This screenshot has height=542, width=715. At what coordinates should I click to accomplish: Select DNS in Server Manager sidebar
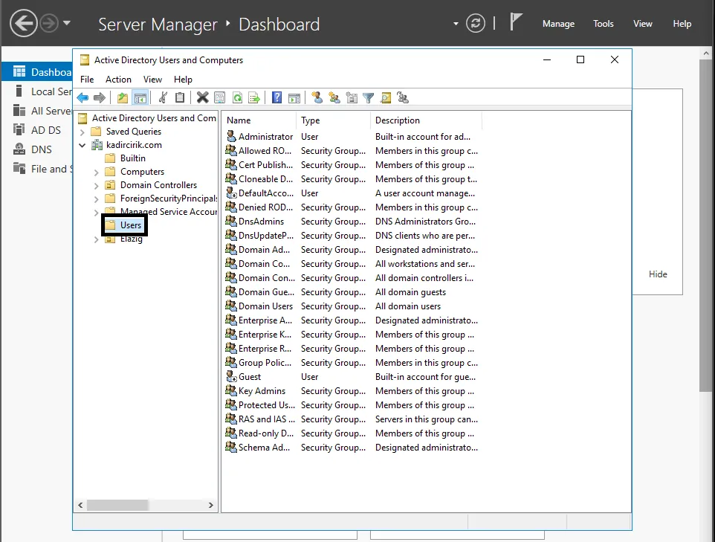(x=37, y=149)
